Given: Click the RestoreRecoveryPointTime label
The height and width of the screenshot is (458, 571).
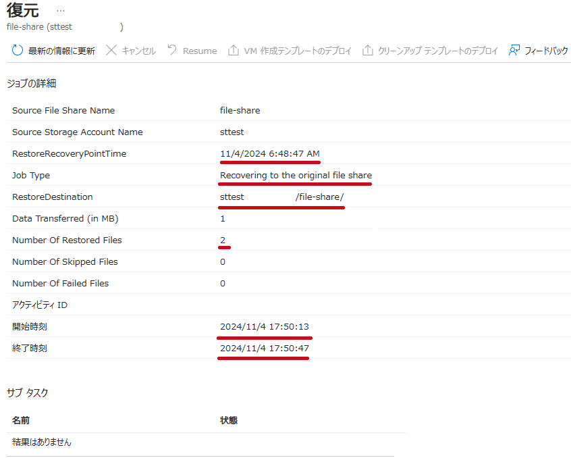Looking at the screenshot, I should coord(70,154).
